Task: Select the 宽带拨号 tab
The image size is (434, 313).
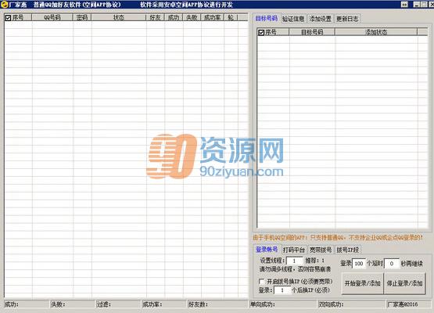Action: pos(321,250)
